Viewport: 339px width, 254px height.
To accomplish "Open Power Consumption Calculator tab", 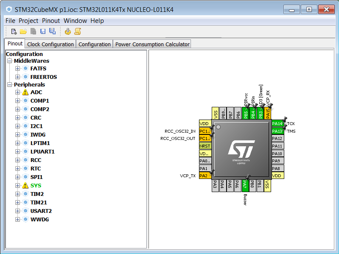I will click(x=152, y=44).
